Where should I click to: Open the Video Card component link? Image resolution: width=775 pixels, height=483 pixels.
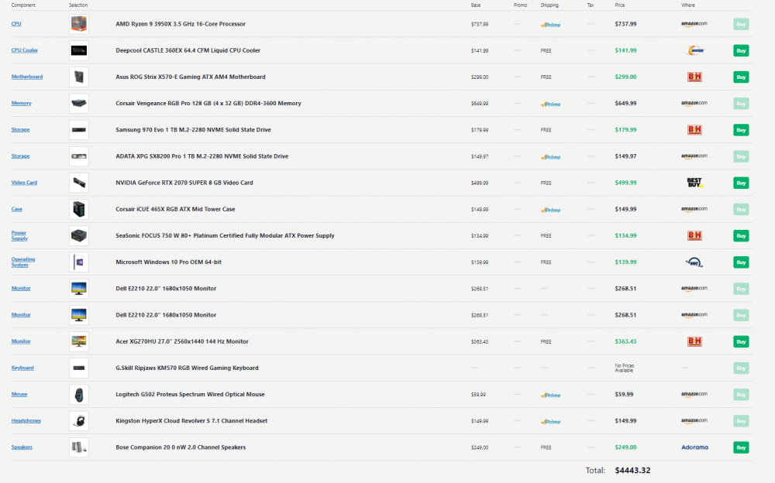(x=24, y=183)
